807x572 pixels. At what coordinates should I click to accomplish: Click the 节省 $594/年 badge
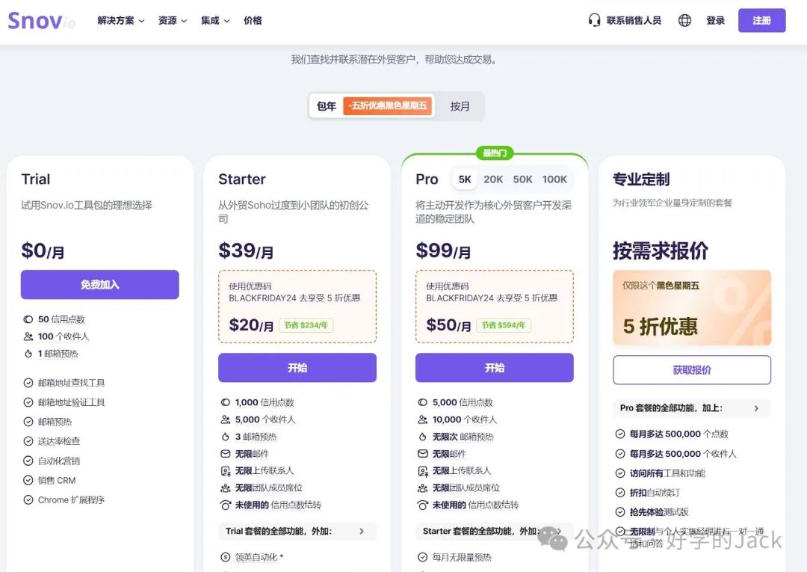(504, 325)
